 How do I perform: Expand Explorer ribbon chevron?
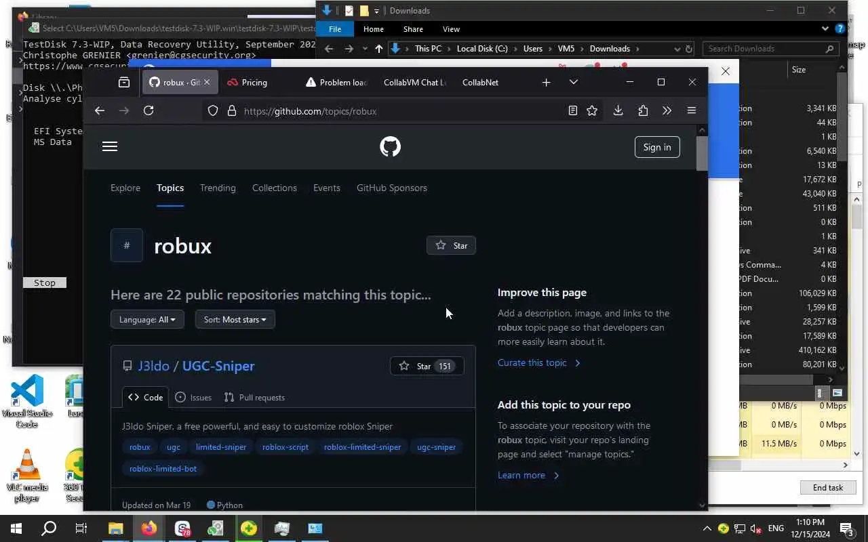click(825, 29)
